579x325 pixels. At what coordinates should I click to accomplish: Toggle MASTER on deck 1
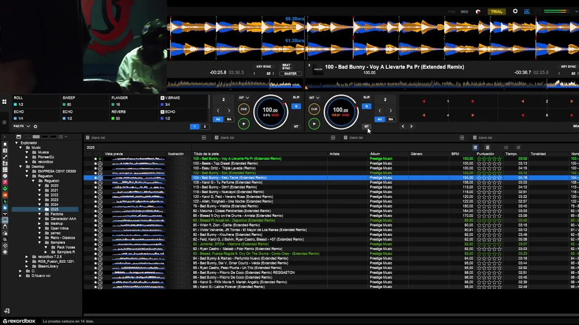click(x=290, y=74)
